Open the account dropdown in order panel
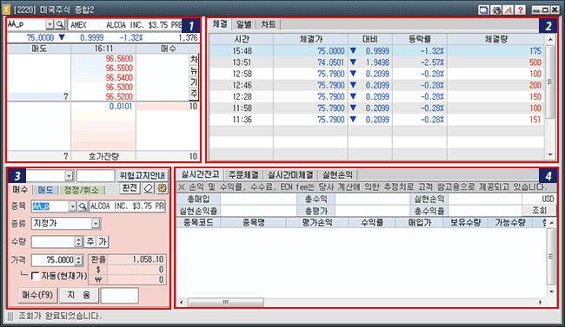This screenshot has width=565, height=327. [69, 176]
